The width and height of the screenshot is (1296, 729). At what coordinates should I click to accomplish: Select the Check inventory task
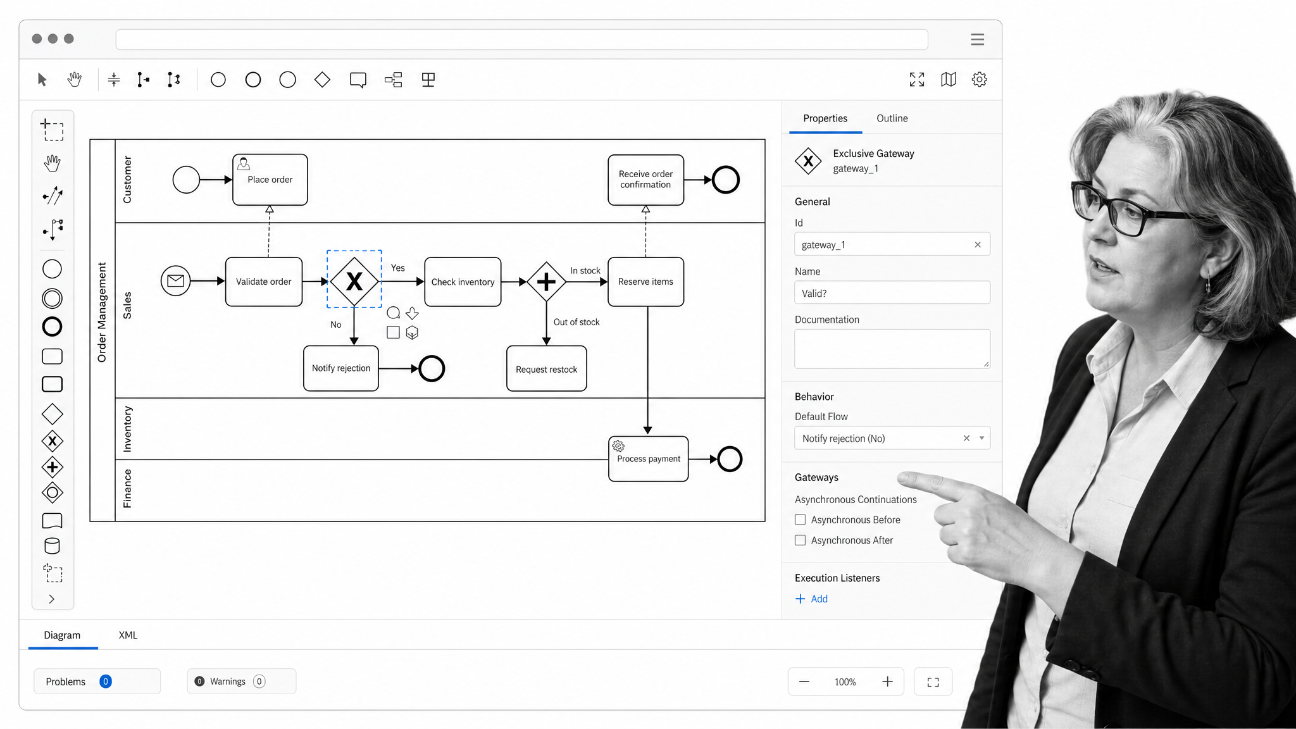pos(463,282)
